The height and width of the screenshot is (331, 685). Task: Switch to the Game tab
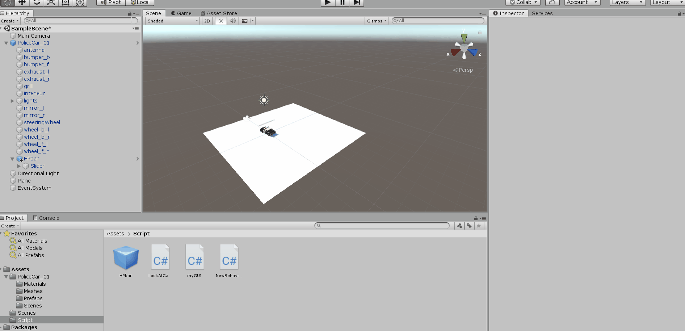tap(181, 13)
